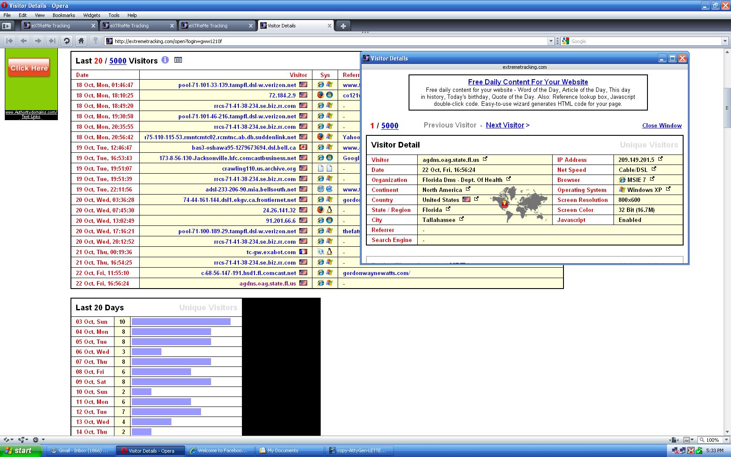
Task: Click the Reload page button
Action: (67, 41)
